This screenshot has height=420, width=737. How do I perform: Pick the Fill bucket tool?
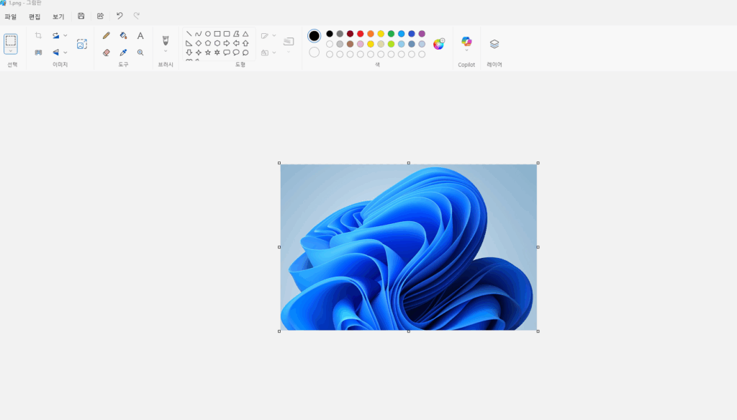[123, 35]
